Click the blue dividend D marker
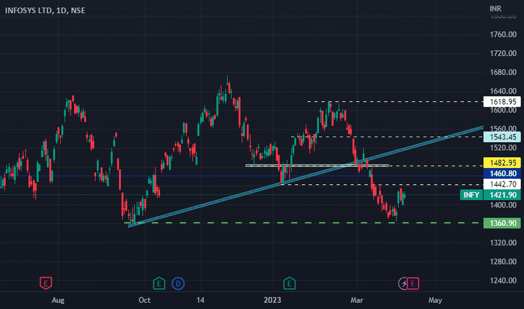The height and width of the screenshot is (309, 524). (x=178, y=284)
